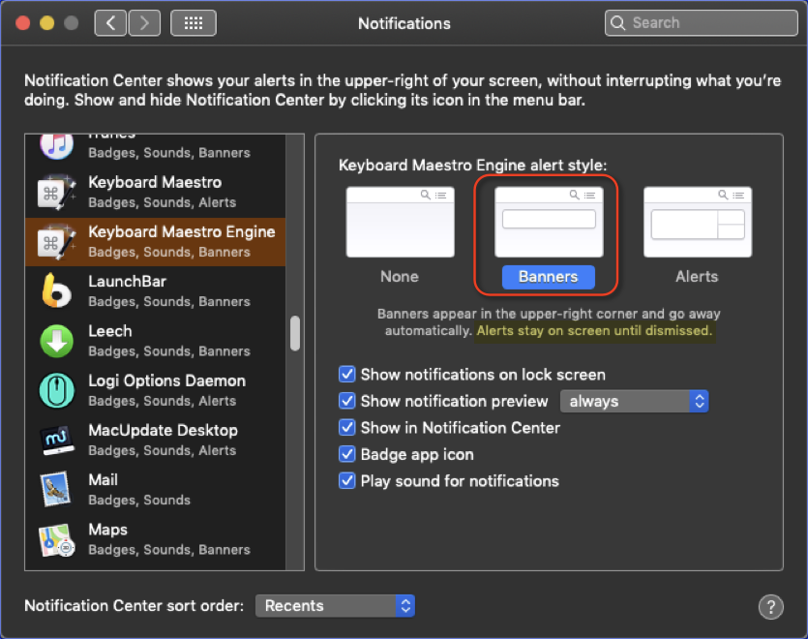This screenshot has width=808, height=639.
Task: Toggle Show in Notification Center checkbox
Action: click(x=347, y=428)
